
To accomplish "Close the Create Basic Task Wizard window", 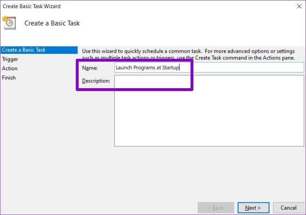I will tap(299, 6).
